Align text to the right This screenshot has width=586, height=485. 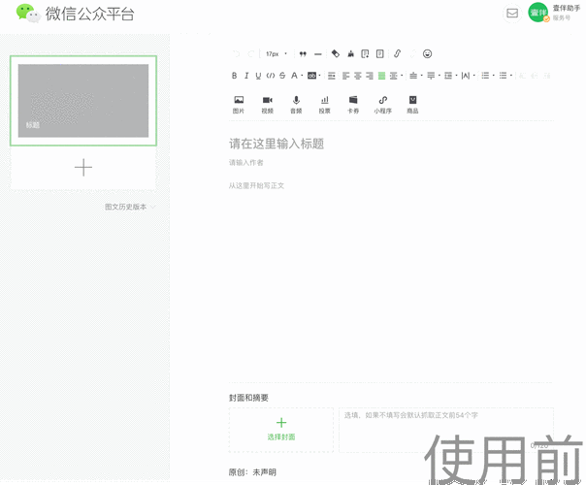click(x=370, y=76)
